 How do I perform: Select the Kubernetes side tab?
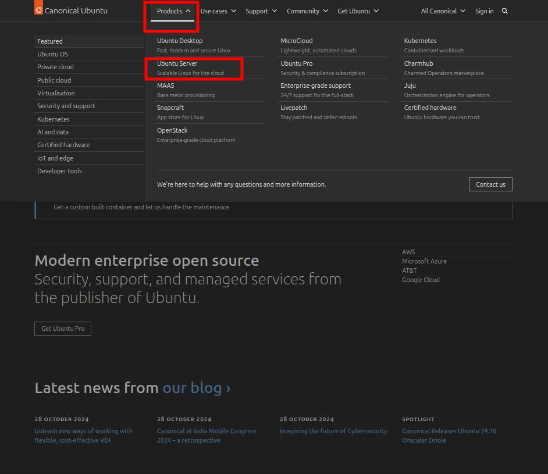click(89, 119)
